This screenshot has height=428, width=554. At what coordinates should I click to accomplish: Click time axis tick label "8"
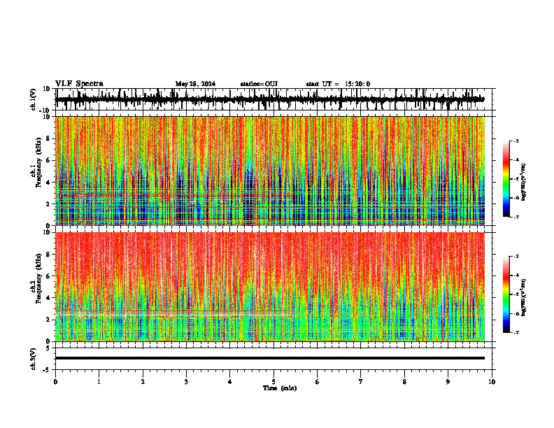point(404,382)
